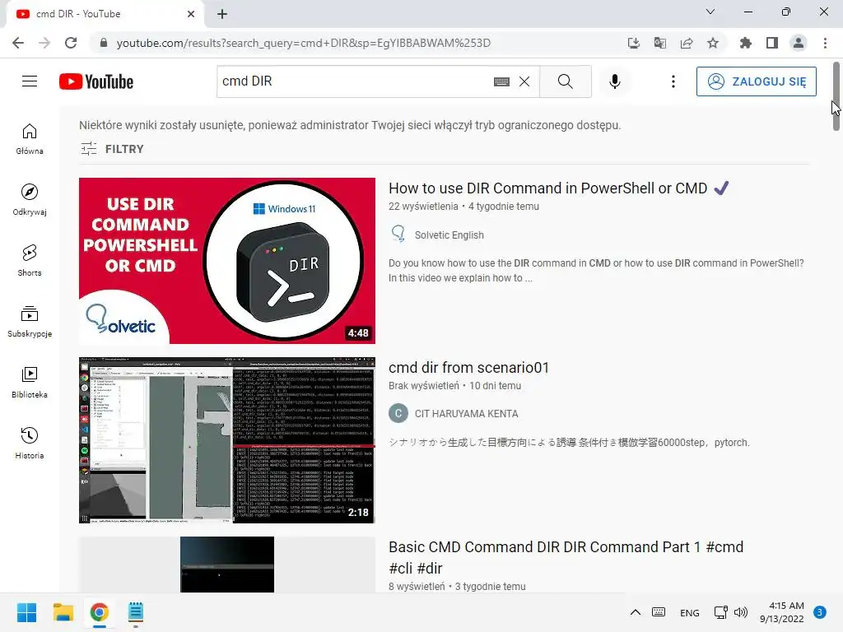Open Notepad app in taskbar
The height and width of the screenshot is (632, 843).
(136, 612)
